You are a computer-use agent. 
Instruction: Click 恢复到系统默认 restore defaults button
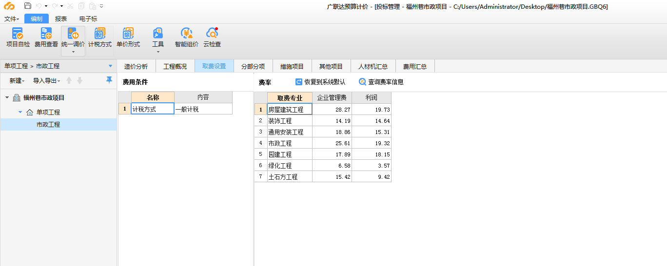click(320, 82)
